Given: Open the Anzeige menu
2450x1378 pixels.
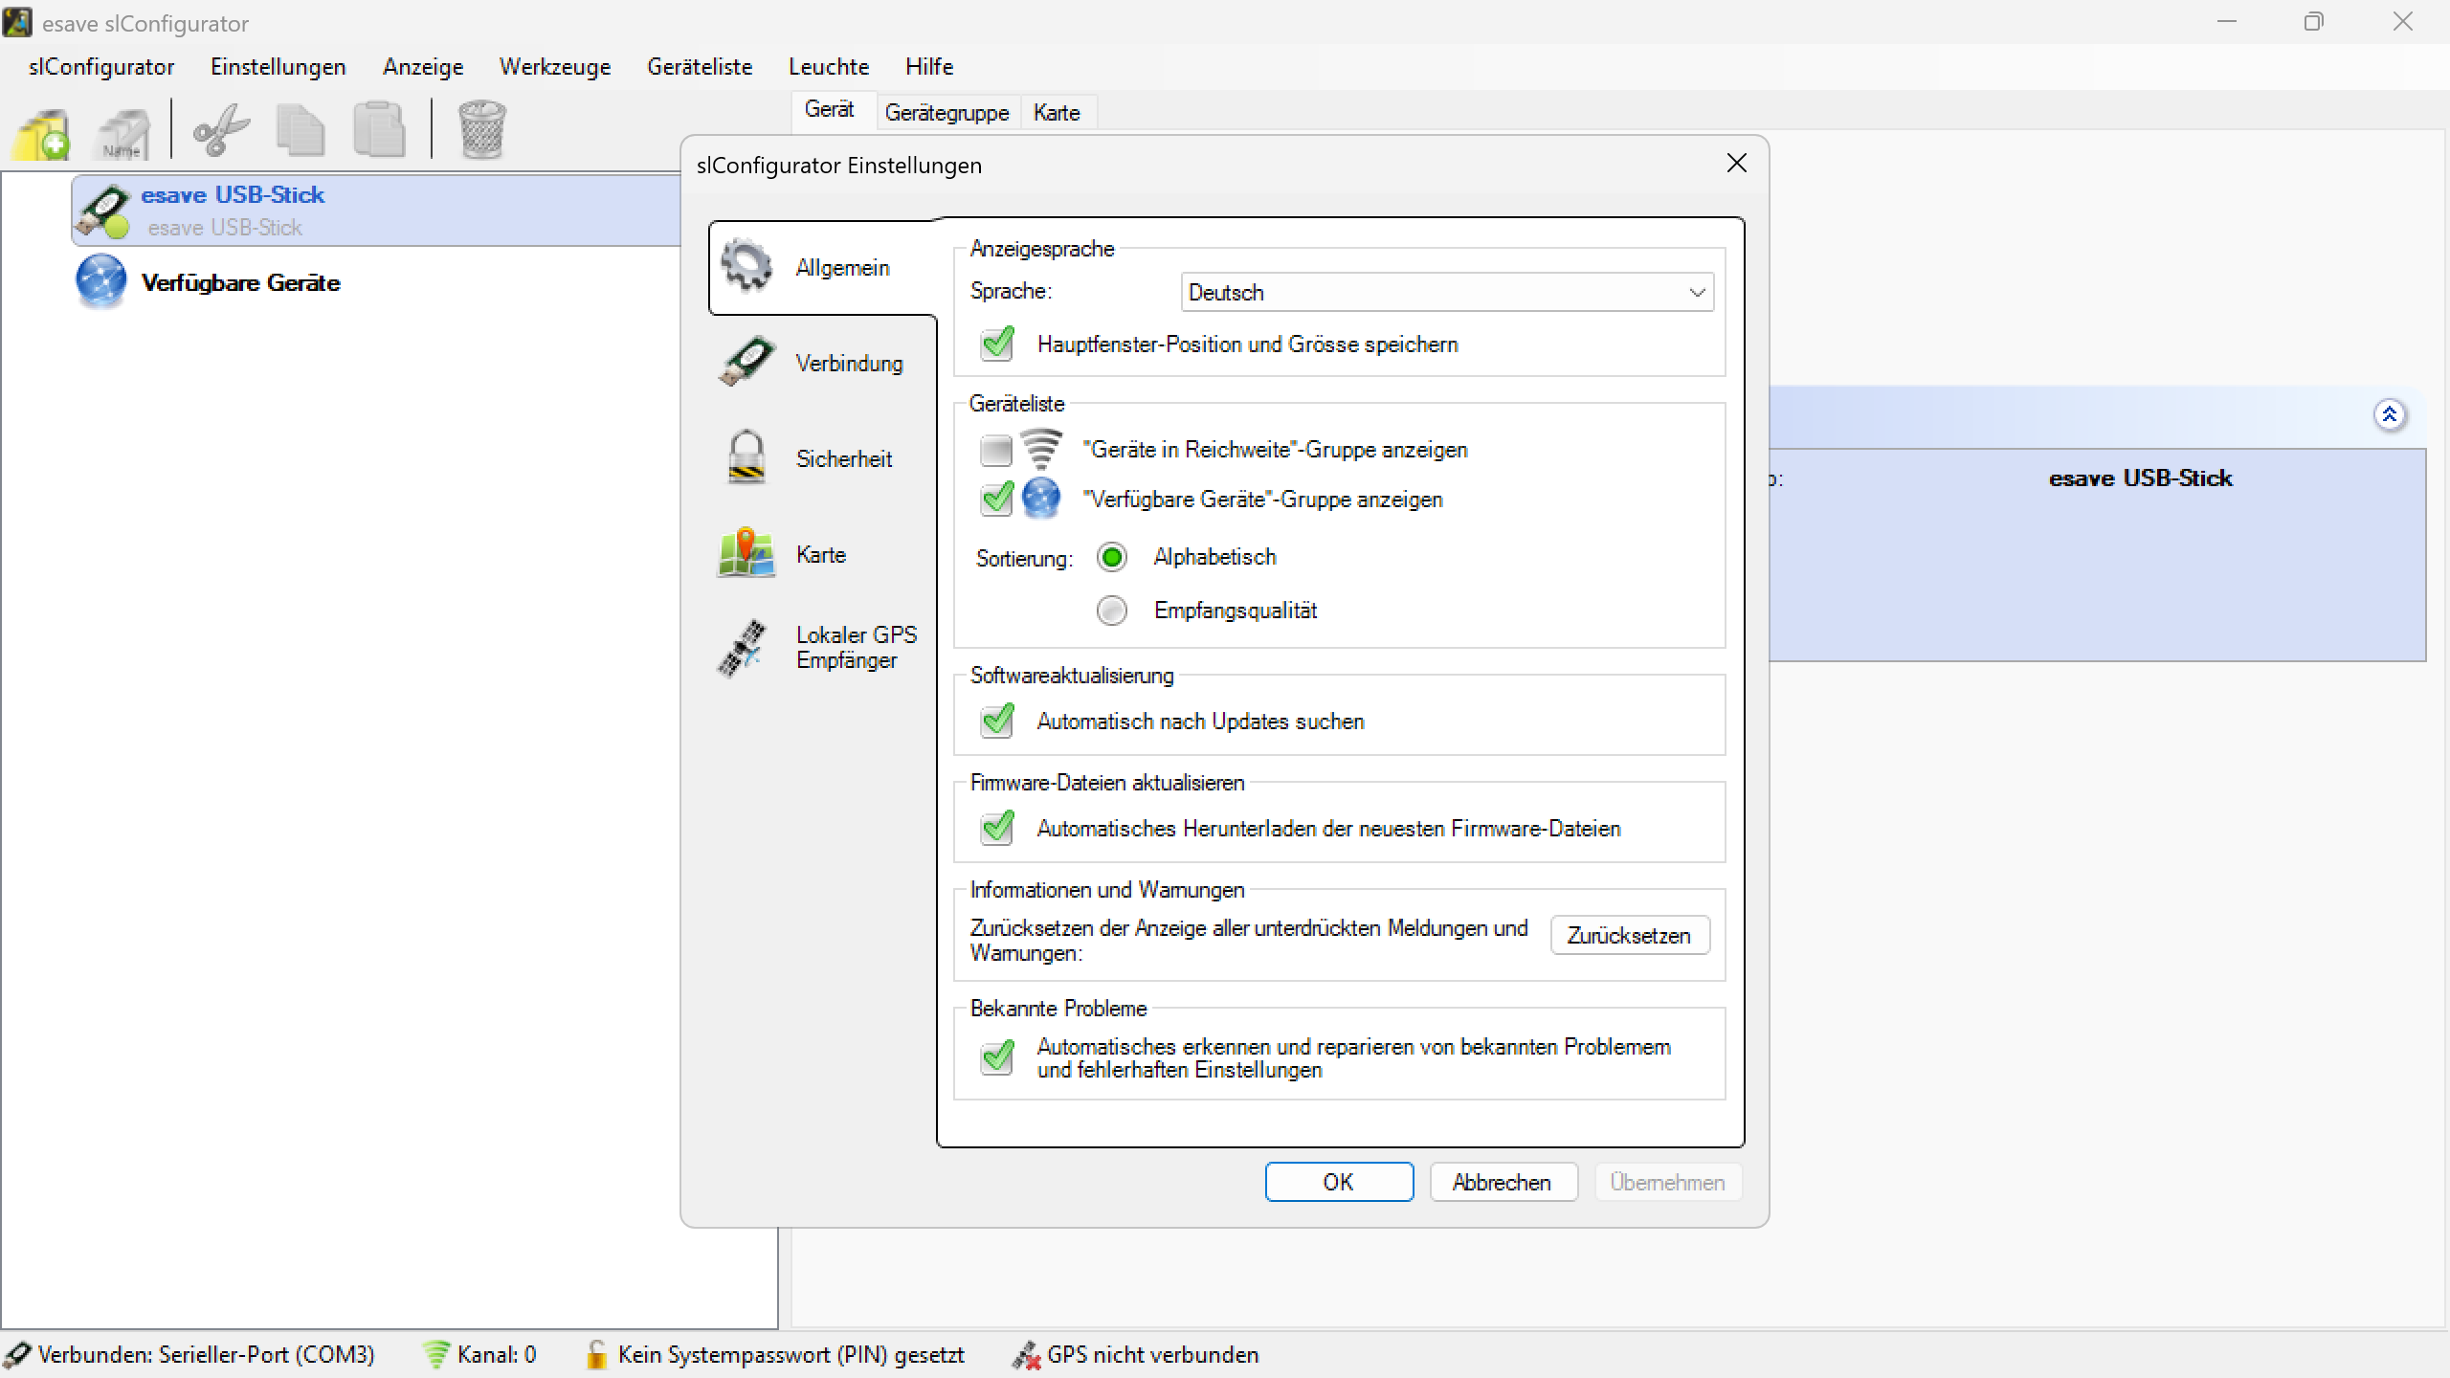Looking at the screenshot, I should (423, 67).
